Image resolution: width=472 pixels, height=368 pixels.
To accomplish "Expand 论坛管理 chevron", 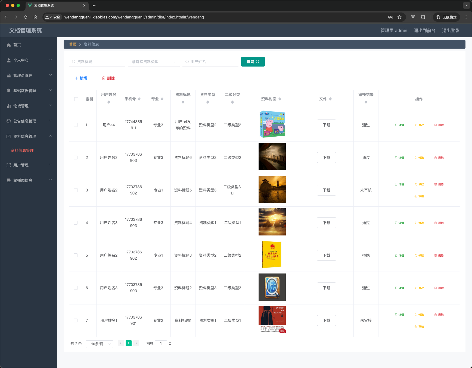I will pos(51,106).
